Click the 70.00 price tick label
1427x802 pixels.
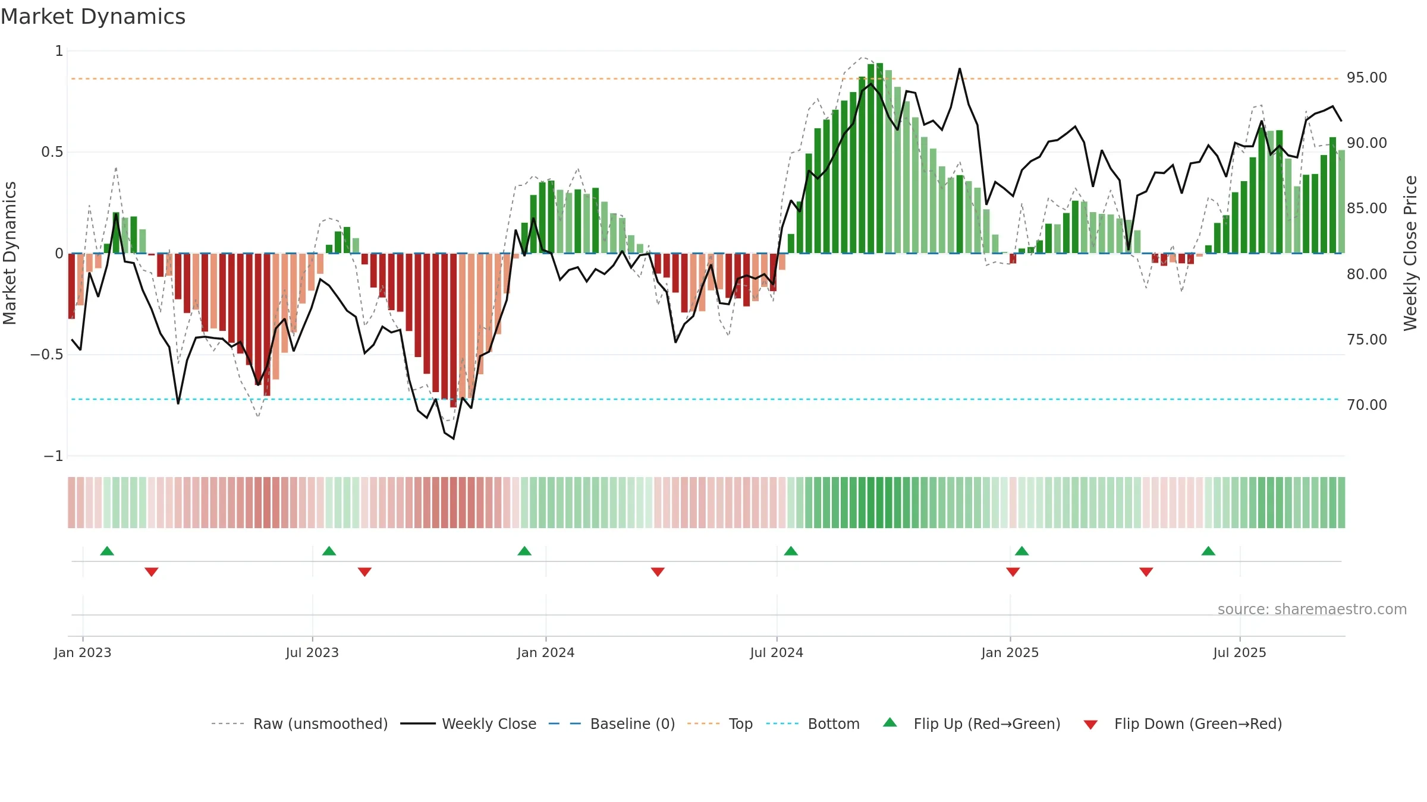[x=1367, y=405]
